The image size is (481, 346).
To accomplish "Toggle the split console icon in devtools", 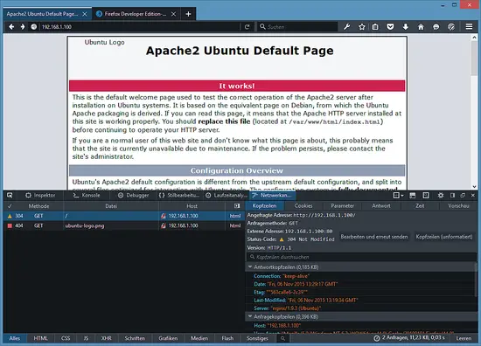I will click(x=413, y=195).
